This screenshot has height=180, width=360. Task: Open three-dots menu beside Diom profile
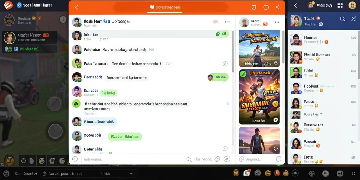click(x=277, y=22)
